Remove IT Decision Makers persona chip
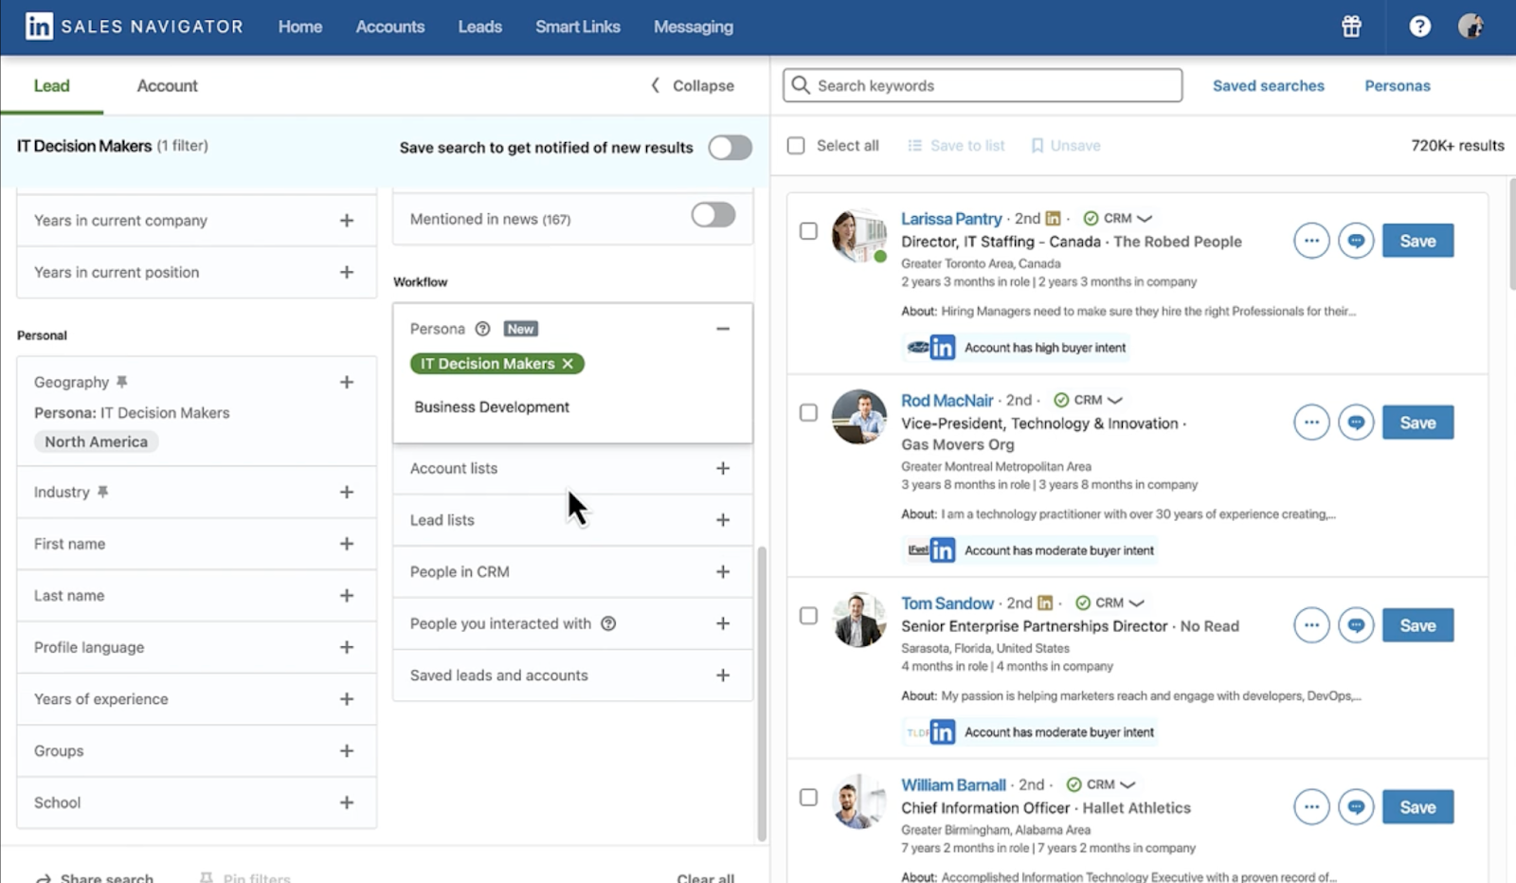Image resolution: width=1516 pixels, height=883 pixels. click(568, 364)
